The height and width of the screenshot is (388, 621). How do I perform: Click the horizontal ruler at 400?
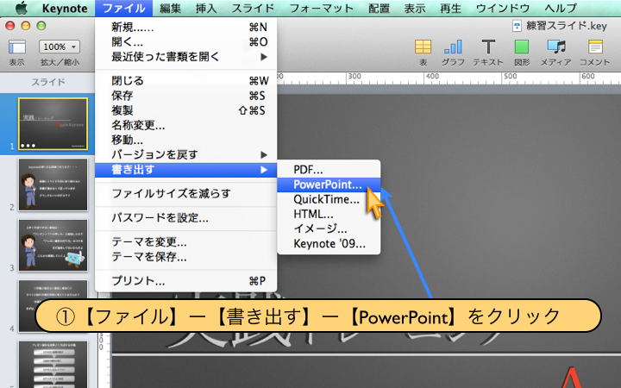pos(432,78)
